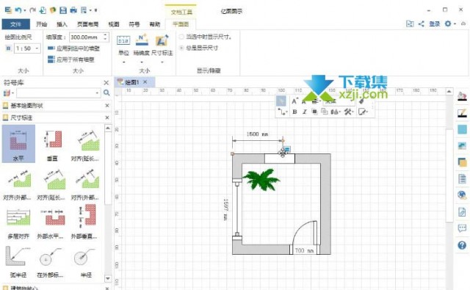The width and height of the screenshot is (470, 290).
Task: Switch to the 插入 ribbon tab
Action: click(x=62, y=24)
